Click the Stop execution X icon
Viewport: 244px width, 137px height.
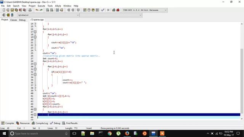click(108, 10)
